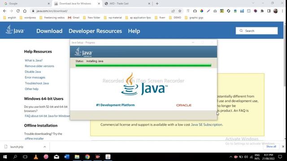Expand launch.jnlp download options chevron
This screenshot has width=287, height=161.
click(x=45, y=147)
